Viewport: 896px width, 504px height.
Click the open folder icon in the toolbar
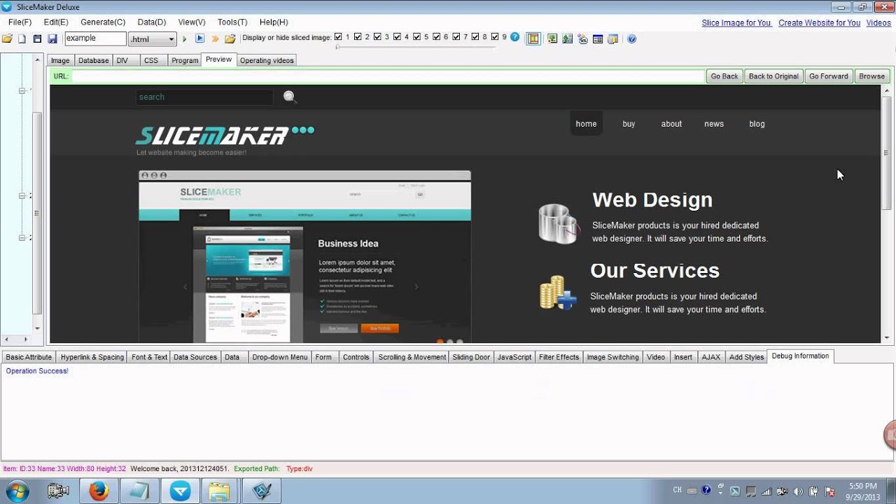coord(7,38)
